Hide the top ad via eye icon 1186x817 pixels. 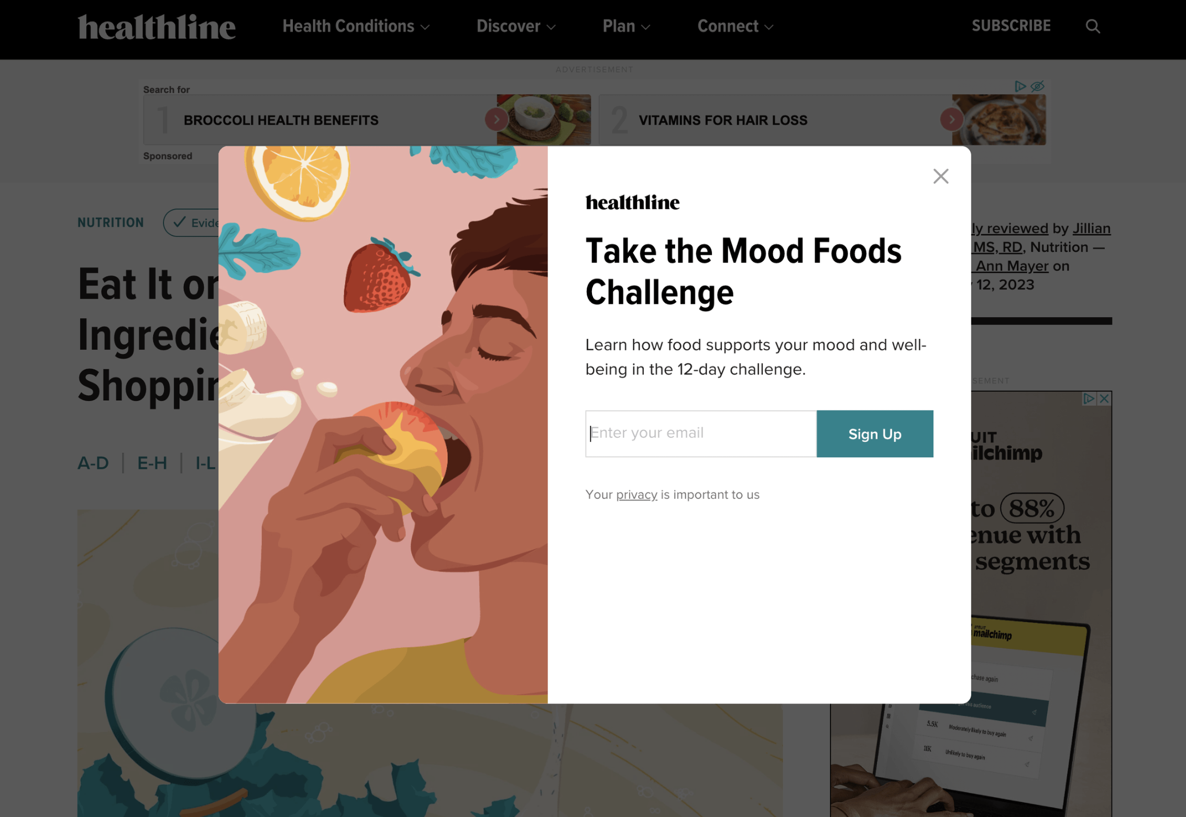point(1037,86)
